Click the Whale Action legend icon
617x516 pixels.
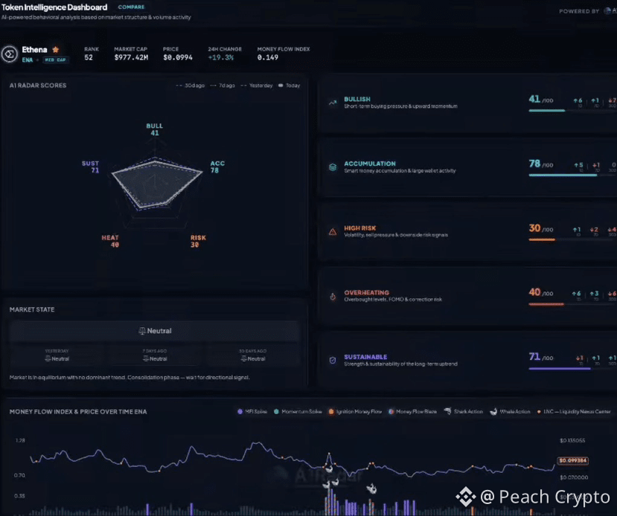[x=493, y=411]
